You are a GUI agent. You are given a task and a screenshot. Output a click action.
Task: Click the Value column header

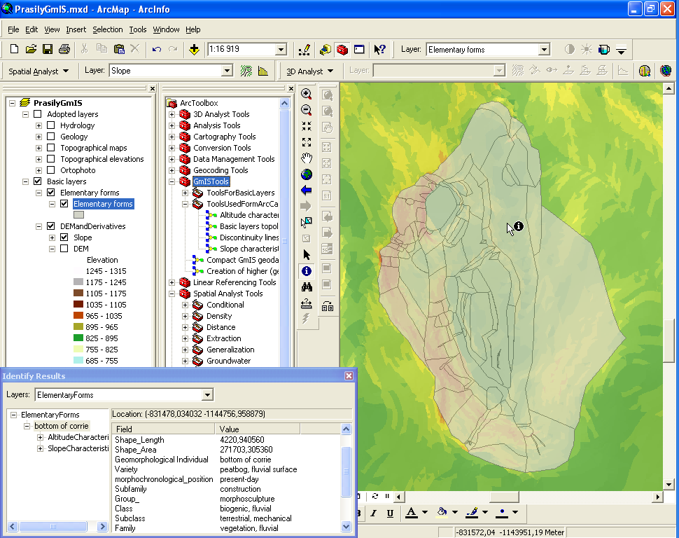click(257, 429)
